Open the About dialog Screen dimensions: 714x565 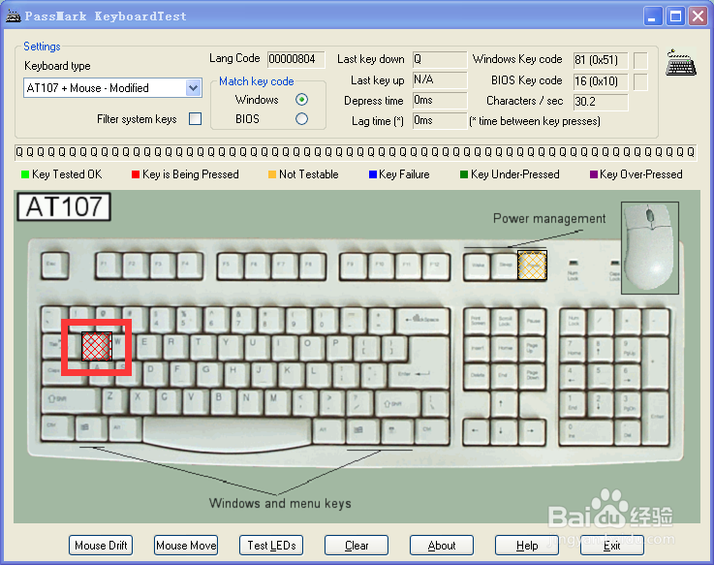pos(442,546)
